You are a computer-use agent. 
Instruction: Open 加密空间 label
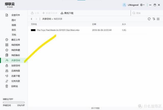coord(16,65)
